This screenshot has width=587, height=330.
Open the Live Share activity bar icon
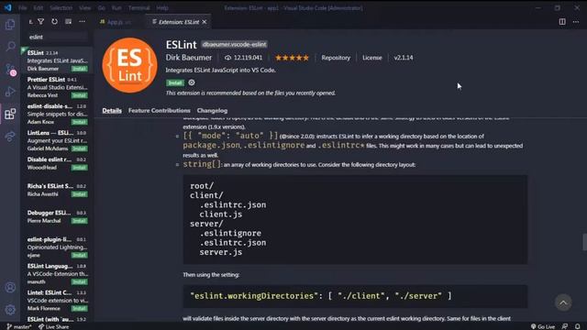[x=10, y=137]
